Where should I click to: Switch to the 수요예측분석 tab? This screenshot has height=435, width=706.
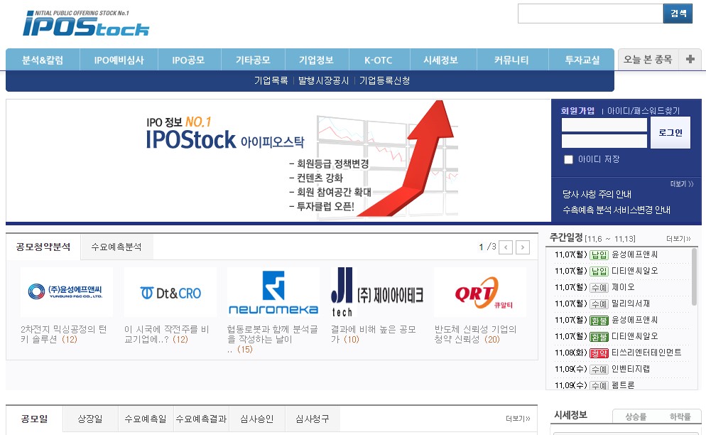point(116,247)
